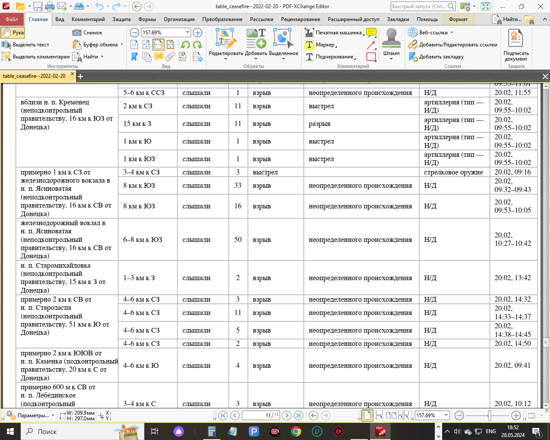Select the Typewriter (Печатная машинка) tool
The image size is (550, 440).
coord(333,33)
